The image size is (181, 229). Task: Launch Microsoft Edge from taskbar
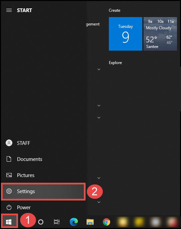74,222
